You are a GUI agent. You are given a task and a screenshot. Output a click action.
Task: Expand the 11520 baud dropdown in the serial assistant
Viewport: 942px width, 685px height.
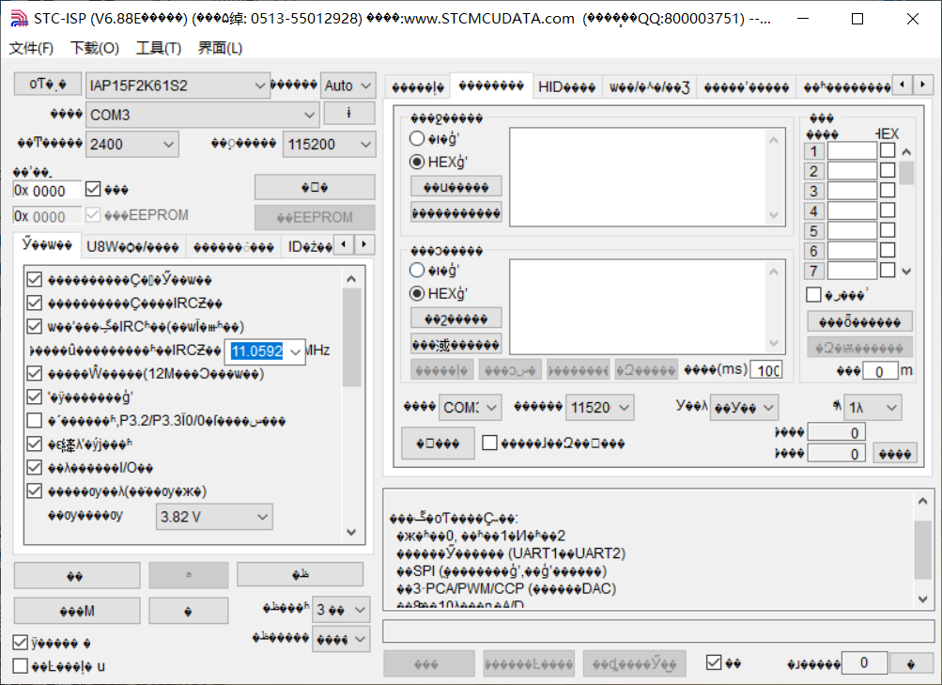tap(599, 408)
